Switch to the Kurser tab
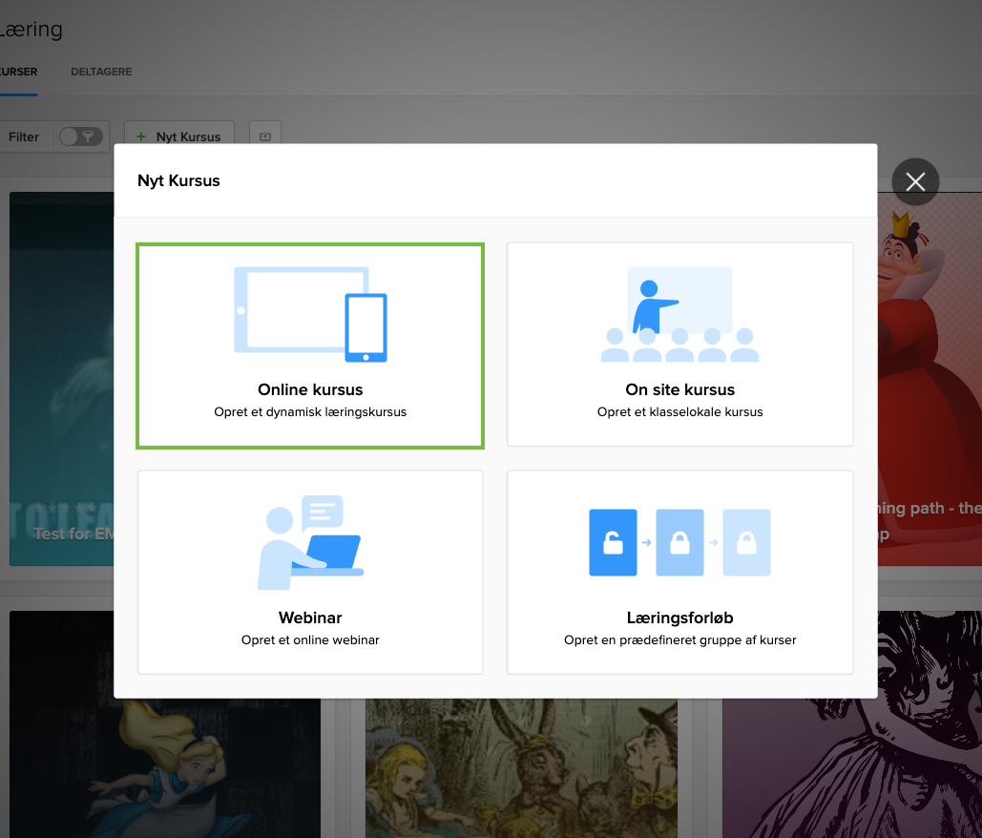Image resolution: width=982 pixels, height=838 pixels. tap(17, 72)
